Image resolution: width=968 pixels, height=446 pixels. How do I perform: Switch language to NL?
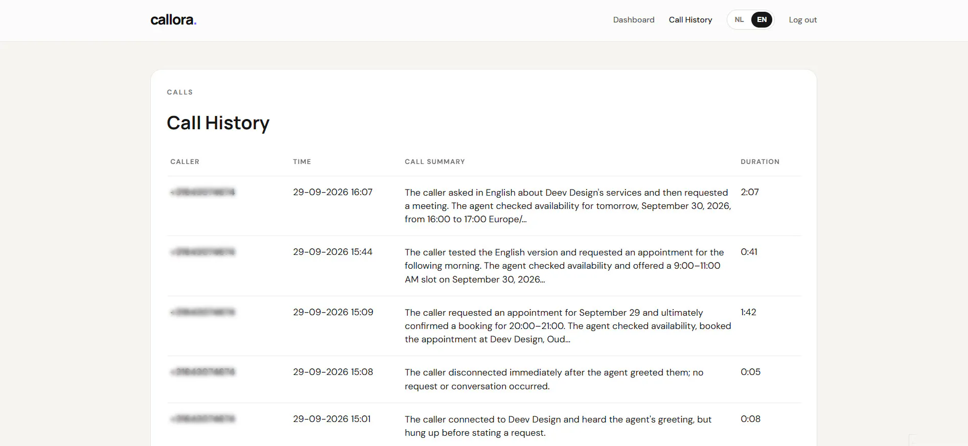tap(739, 20)
